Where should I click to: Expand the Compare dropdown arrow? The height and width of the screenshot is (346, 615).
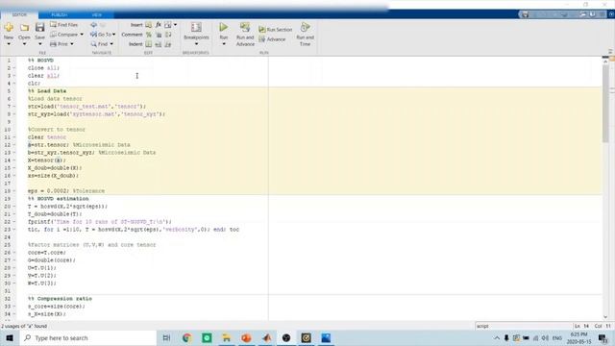pos(82,35)
